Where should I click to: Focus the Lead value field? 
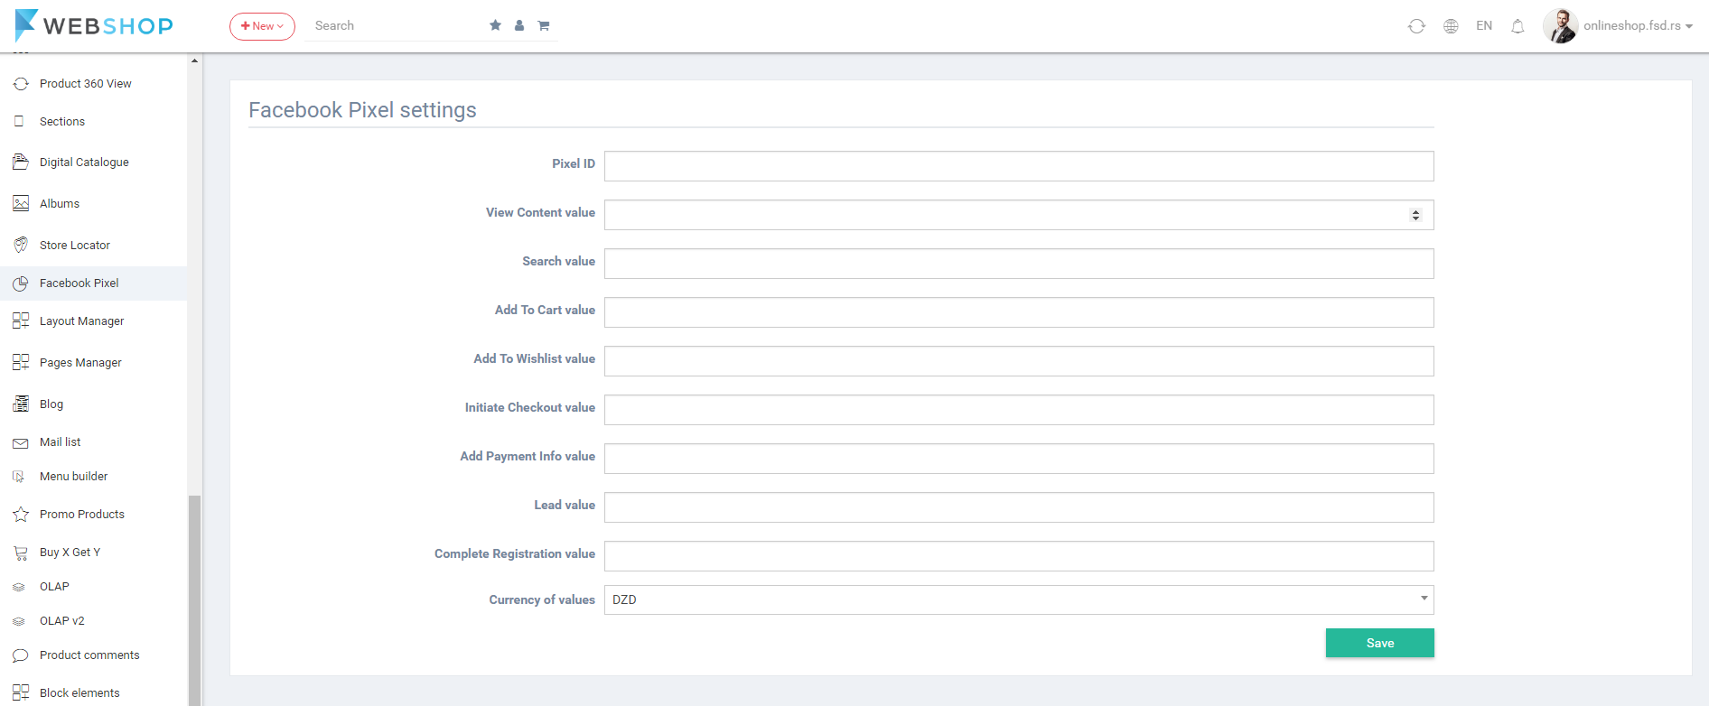coord(1019,507)
